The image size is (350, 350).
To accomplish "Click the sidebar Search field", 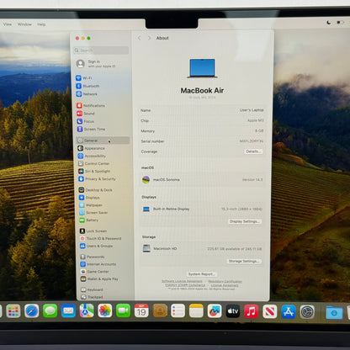I will pyautogui.click(x=101, y=50).
